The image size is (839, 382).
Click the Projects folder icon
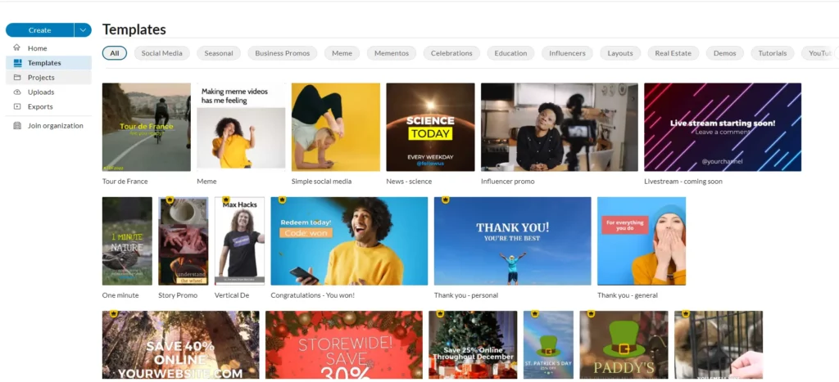(17, 77)
